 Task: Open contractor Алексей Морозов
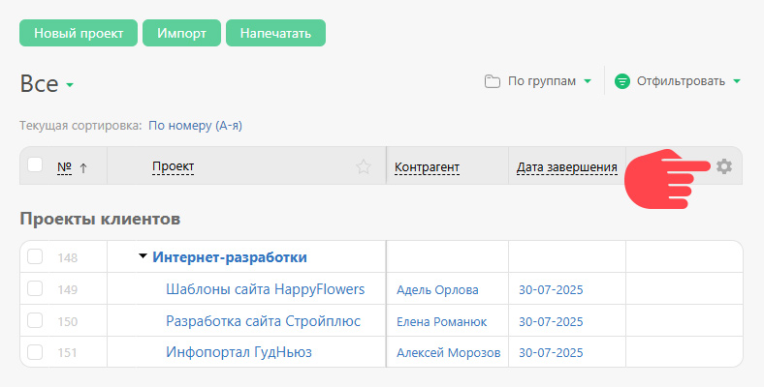(x=448, y=353)
